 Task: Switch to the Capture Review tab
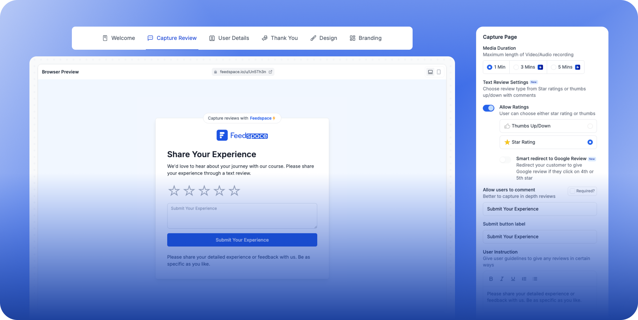point(172,38)
